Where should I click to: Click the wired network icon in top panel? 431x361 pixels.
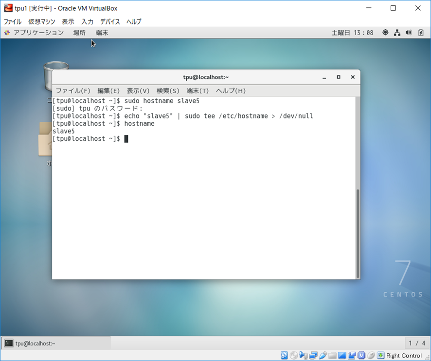click(x=397, y=33)
